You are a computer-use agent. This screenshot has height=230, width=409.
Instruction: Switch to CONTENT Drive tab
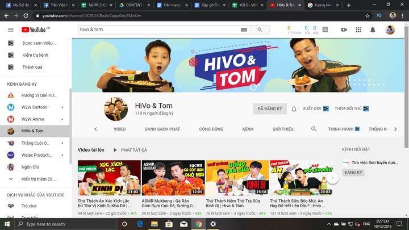pos(135,5)
